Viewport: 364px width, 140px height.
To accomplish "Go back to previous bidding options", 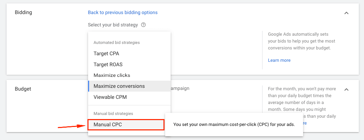I will tap(122, 13).
